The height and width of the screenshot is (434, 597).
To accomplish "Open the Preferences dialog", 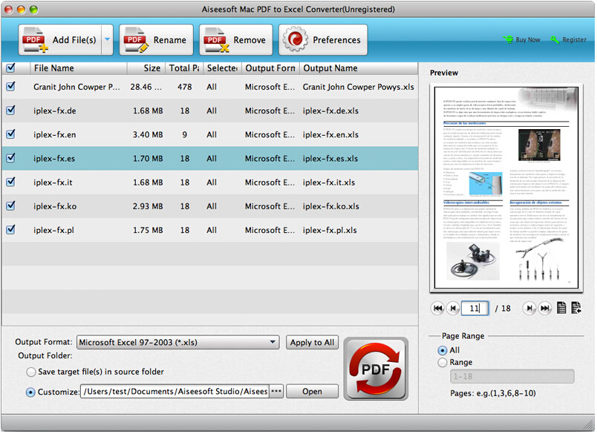I will click(323, 40).
